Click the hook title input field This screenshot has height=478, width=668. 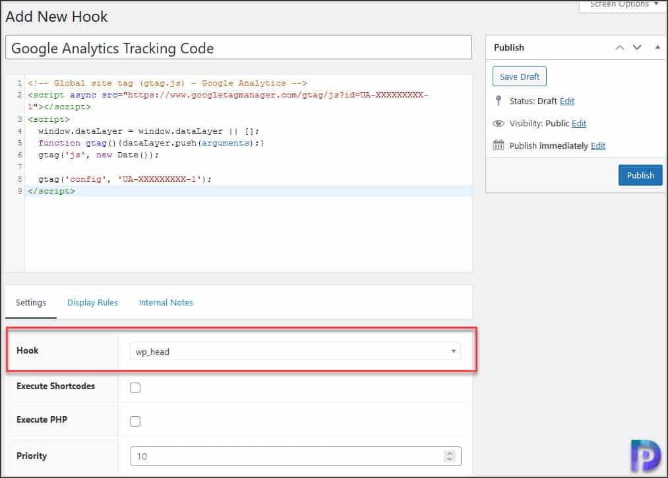point(239,47)
